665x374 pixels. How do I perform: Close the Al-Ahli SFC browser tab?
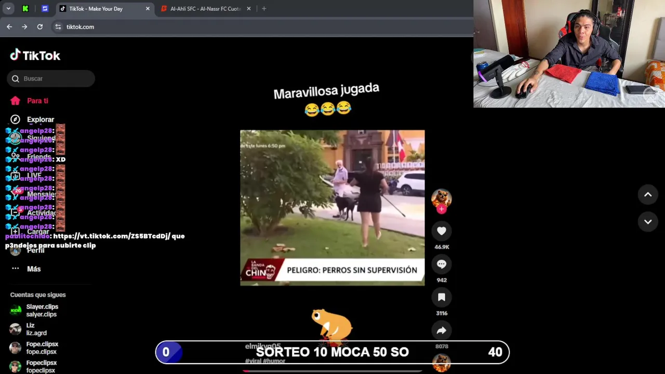[x=248, y=9]
